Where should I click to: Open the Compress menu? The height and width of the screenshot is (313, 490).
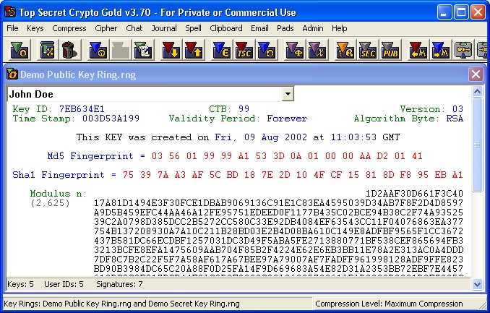tap(69, 28)
